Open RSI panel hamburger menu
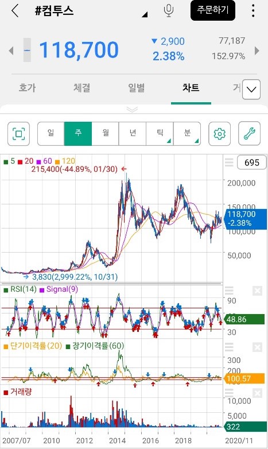This screenshot has width=268, height=449. (x=229, y=291)
